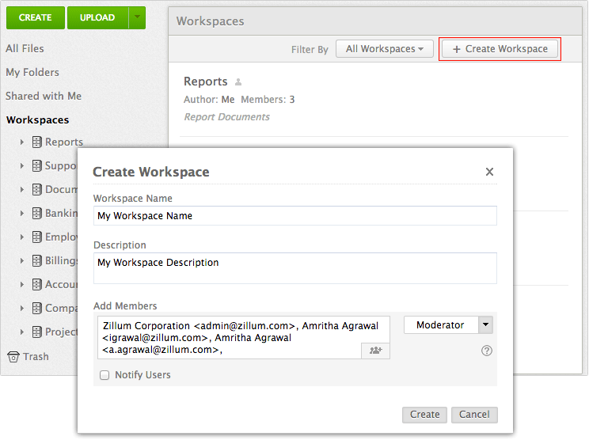Viewport: 589px width, 440px height.
Task: Select My Folders in the sidebar
Action: coord(32,72)
